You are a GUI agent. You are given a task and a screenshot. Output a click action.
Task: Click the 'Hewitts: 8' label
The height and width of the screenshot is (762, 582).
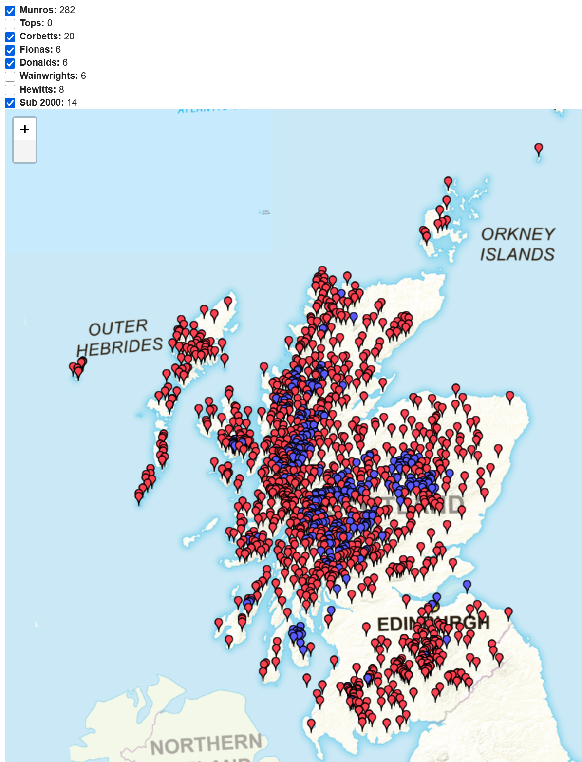[42, 89]
